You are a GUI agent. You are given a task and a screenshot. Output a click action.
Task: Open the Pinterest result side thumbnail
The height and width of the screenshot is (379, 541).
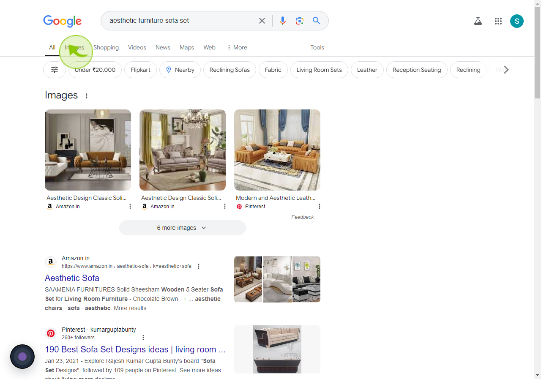click(277, 349)
